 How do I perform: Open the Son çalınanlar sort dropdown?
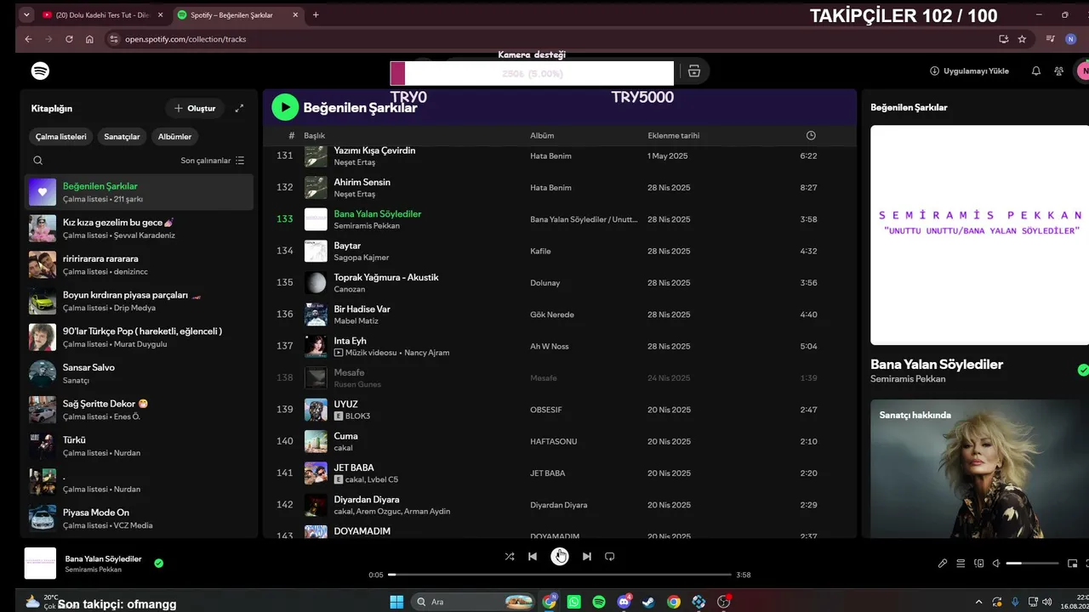click(213, 160)
